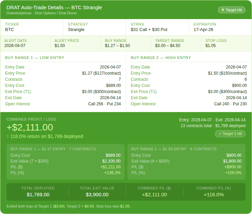
Task: Select alert date 2026-04-07
Action: [15, 46]
